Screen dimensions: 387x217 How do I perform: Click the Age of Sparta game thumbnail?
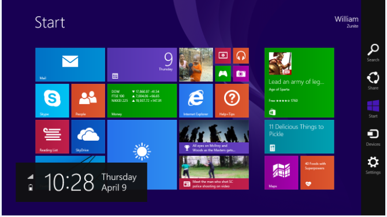[x=280, y=63]
